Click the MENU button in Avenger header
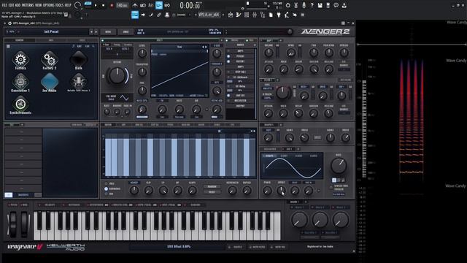 click(108, 31)
